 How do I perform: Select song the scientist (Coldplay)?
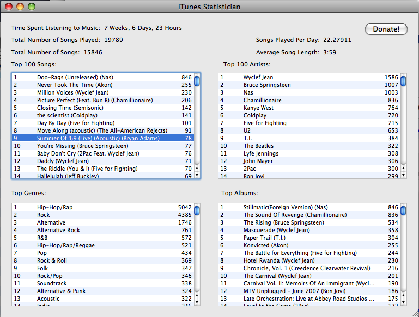[103, 115]
